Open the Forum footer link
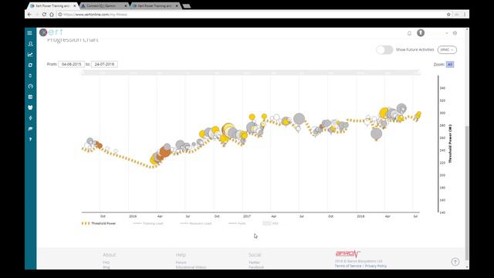 point(181,263)
